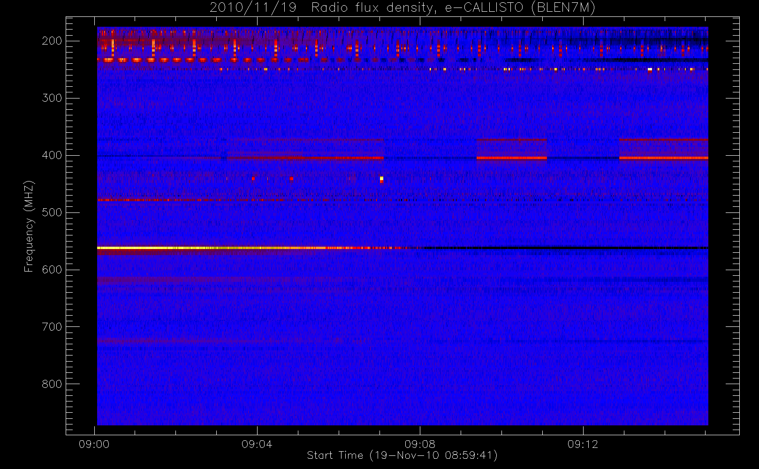
Task: Click the 09:08 time tick label
Action: [420, 444]
